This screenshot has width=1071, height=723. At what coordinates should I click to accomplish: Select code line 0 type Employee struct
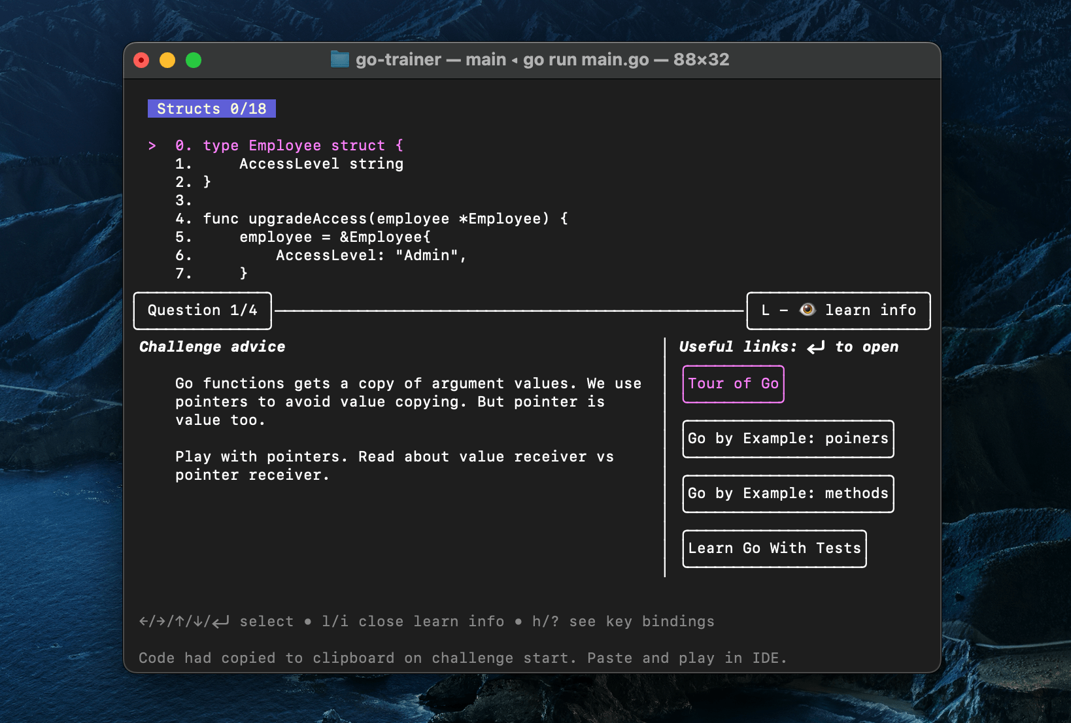tap(289, 146)
